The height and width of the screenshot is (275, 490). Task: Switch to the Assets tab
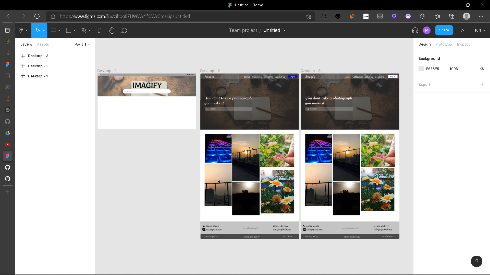tap(43, 44)
